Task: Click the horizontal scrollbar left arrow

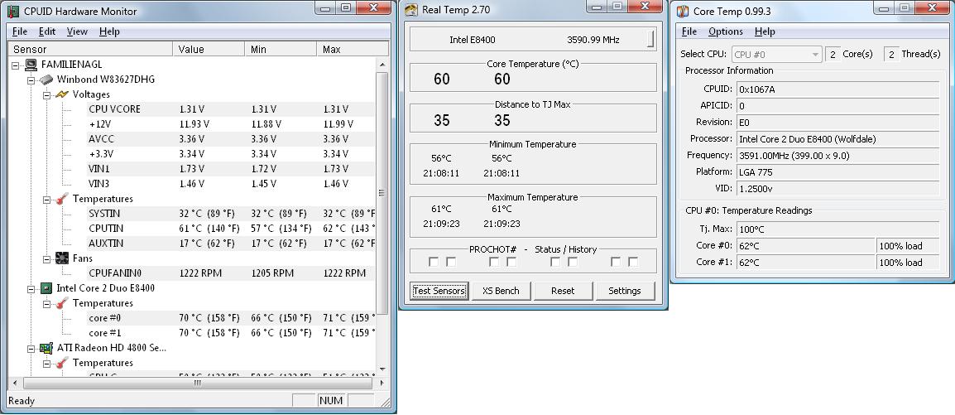Action: click(x=15, y=384)
